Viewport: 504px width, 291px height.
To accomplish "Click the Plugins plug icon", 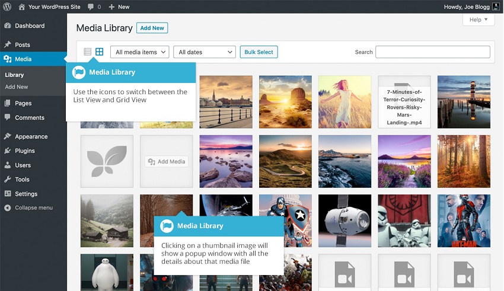I will [x=8, y=151].
